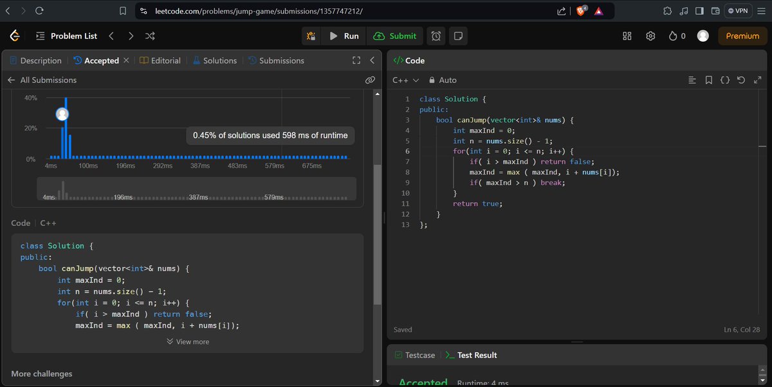Click the runtime distribution range minimap

197,189
